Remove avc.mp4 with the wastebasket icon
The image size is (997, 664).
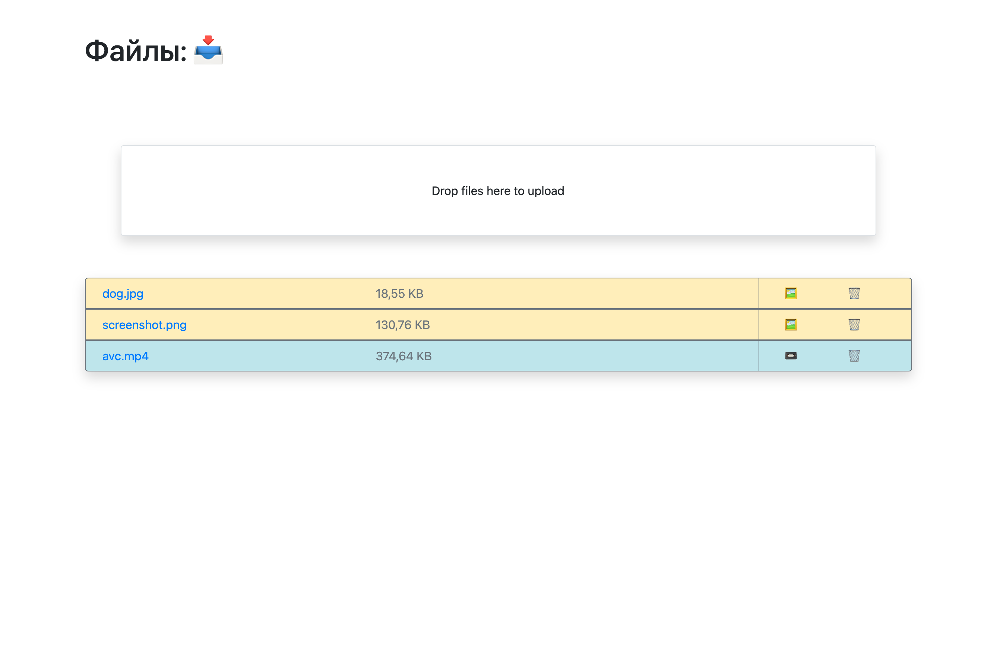(x=855, y=356)
